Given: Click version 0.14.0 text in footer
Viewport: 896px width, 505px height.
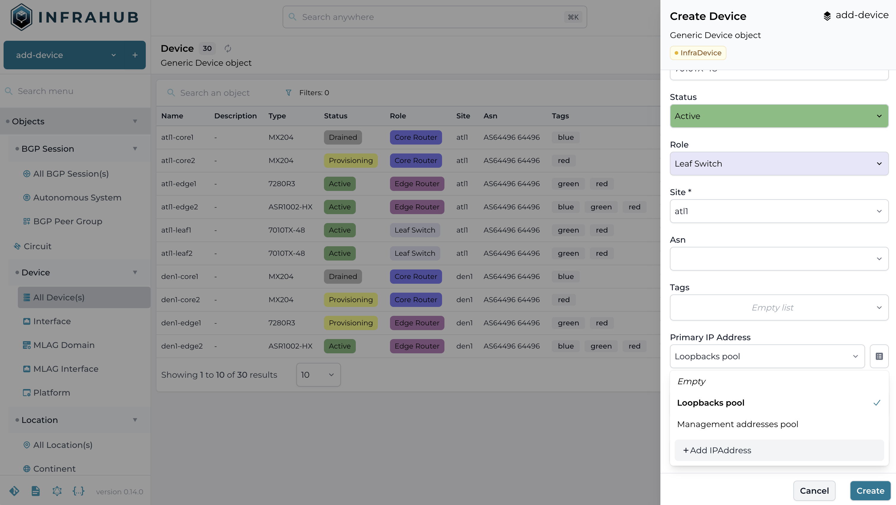Looking at the screenshot, I should 119,492.
